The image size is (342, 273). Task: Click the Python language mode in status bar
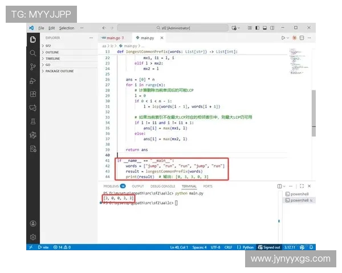247,247
